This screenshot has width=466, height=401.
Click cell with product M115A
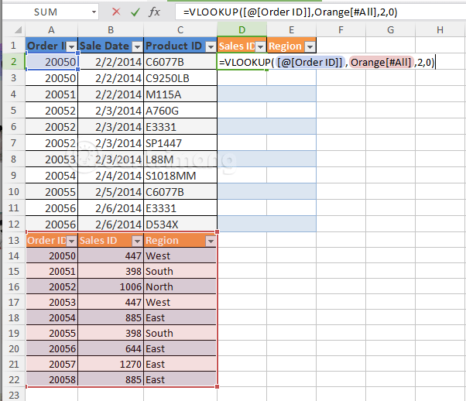pyautogui.click(x=180, y=94)
